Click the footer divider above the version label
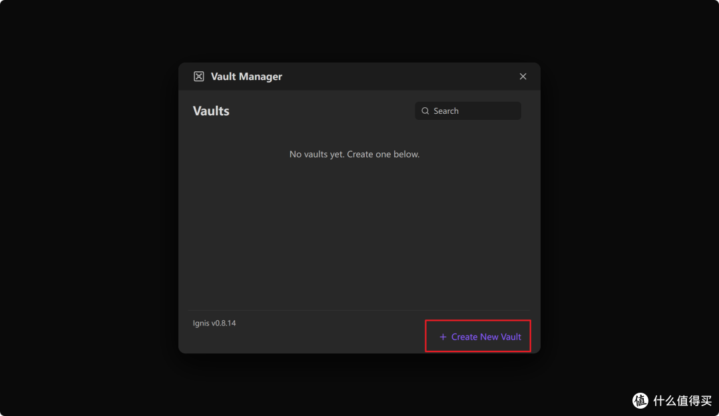Viewport: 719px width, 416px height. (359, 311)
